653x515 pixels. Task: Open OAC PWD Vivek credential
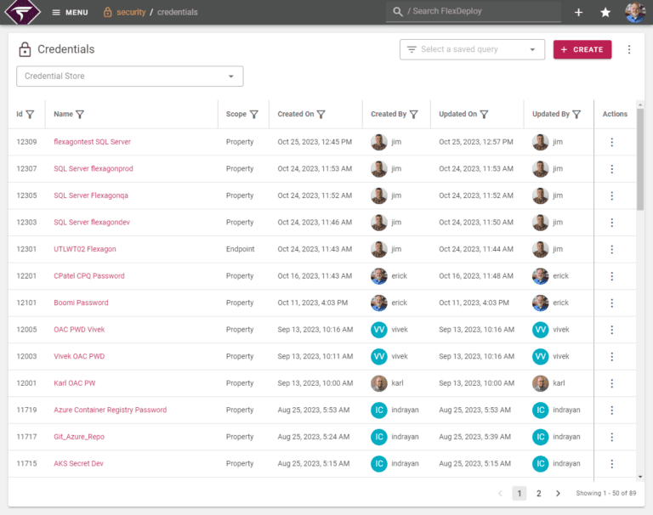[x=79, y=330]
